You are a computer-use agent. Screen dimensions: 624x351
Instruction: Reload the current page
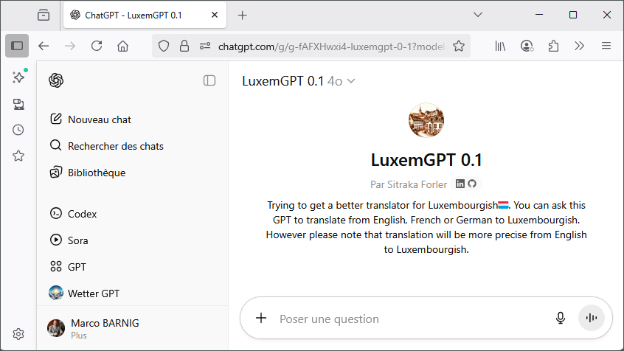point(97,46)
